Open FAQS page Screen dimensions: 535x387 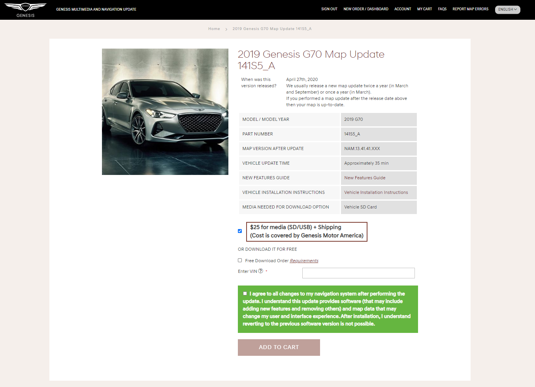click(x=442, y=9)
